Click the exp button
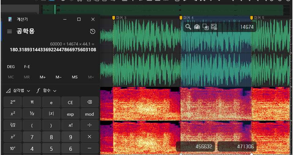 (x=70, y=114)
